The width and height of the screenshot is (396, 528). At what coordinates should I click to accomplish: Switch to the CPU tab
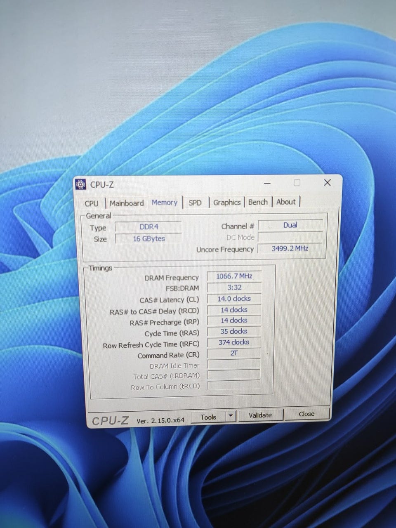(x=92, y=203)
